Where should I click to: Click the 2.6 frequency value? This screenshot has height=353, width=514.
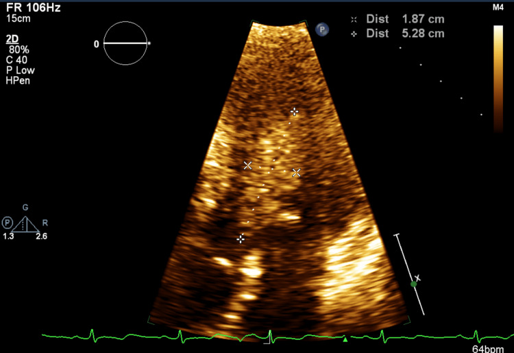click(42, 236)
